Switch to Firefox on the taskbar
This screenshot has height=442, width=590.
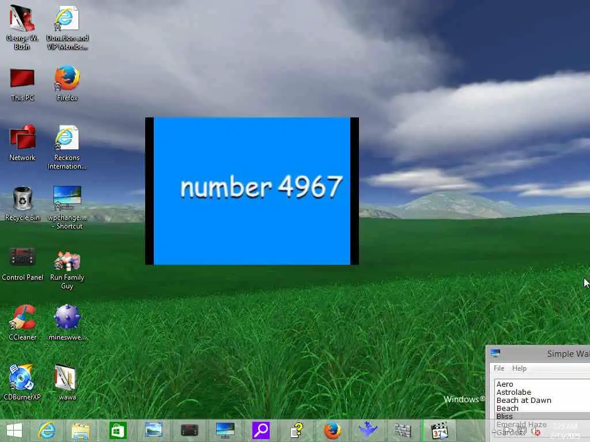[332, 430]
